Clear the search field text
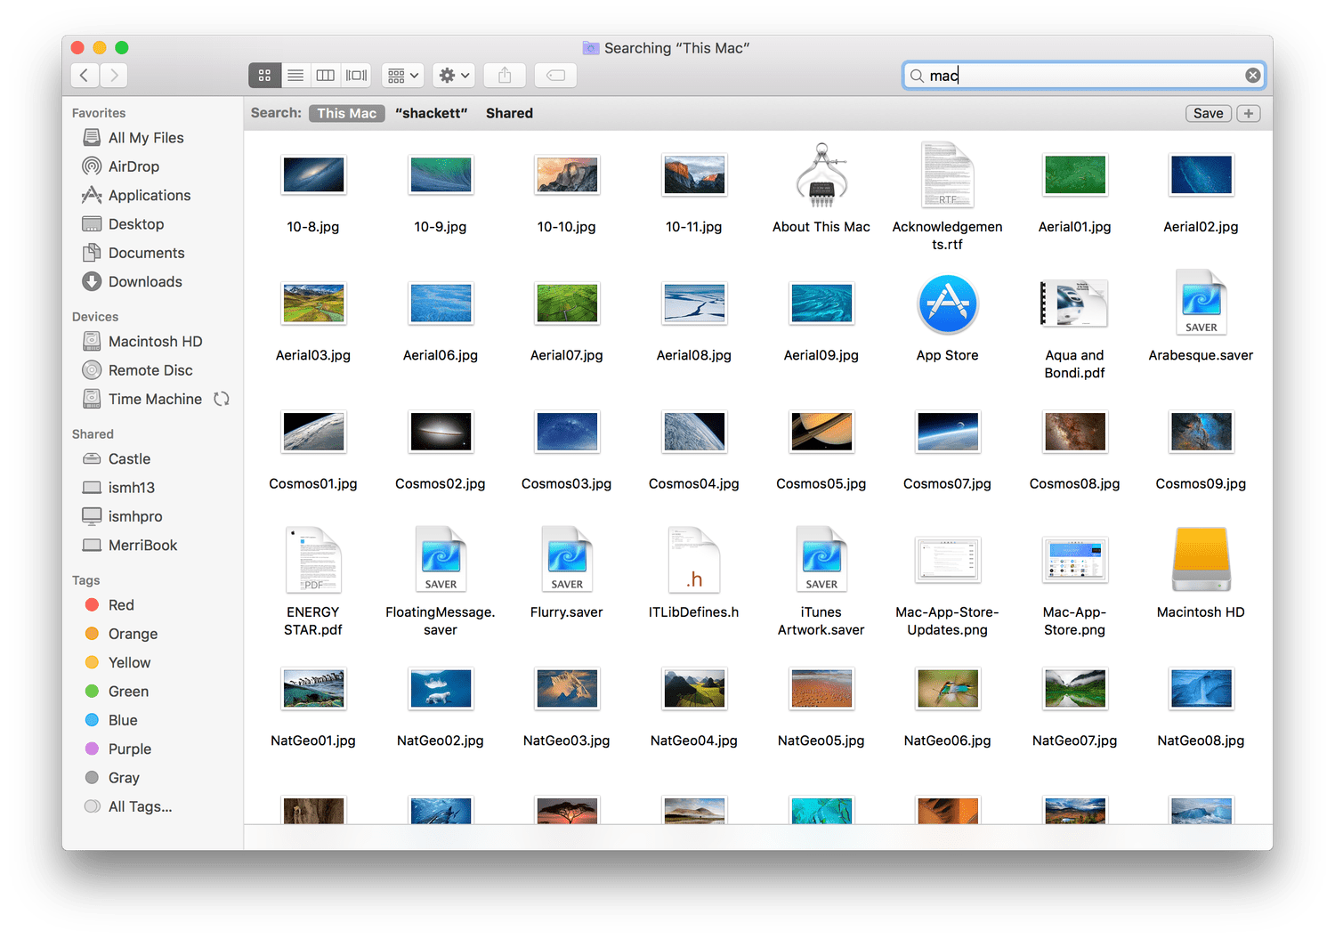 (x=1252, y=76)
